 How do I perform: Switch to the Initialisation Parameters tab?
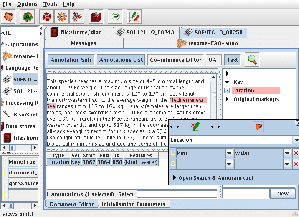coord(134,204)
